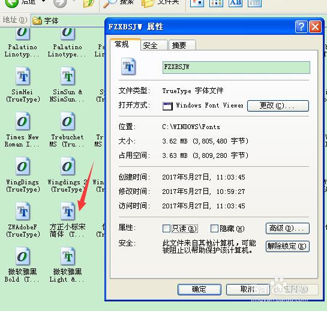This screenshot has width=327, height=311.
Task: Click the 创建时间 date value
Action: pyautogui.click(x=203, y=177)
